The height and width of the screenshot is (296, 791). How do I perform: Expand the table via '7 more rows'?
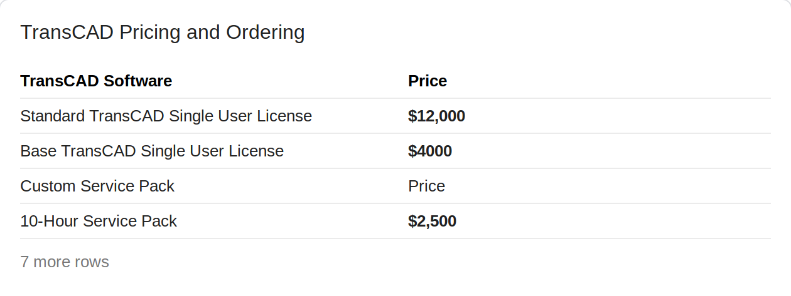pyautogui.click(x=65, y=262)
